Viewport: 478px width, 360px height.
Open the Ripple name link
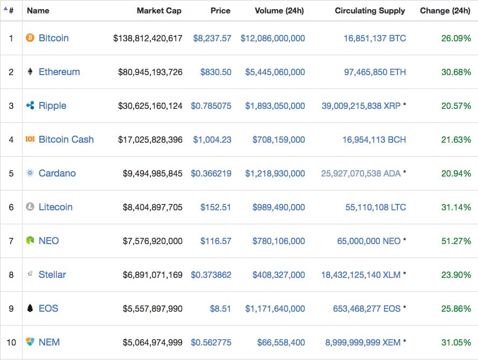pyautogui.click(x=53, y=106)
